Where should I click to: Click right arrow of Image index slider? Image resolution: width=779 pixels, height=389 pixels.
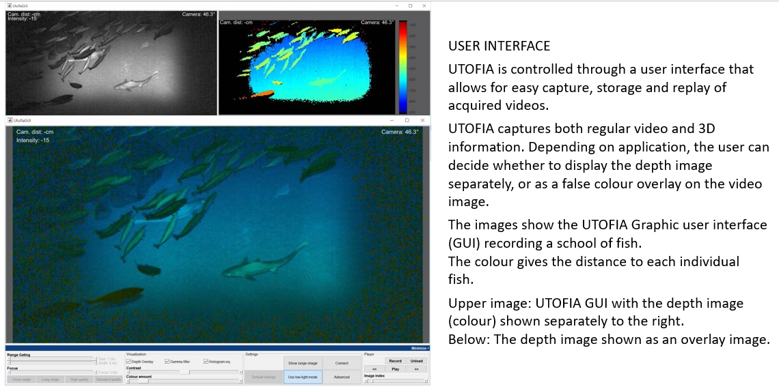coord(426,381)
